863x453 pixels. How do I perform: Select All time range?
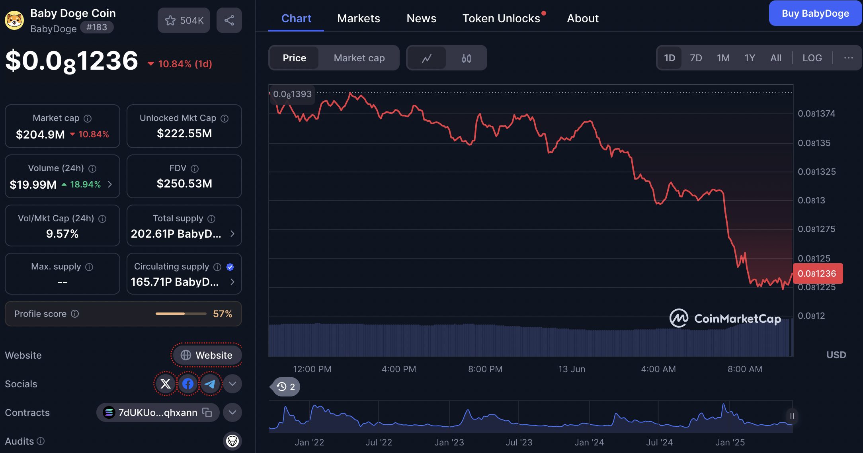click(776, 58)
